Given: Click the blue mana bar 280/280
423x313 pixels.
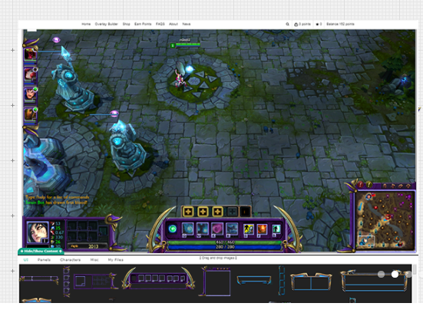Looking at the screenshot, I should point(224,247).
